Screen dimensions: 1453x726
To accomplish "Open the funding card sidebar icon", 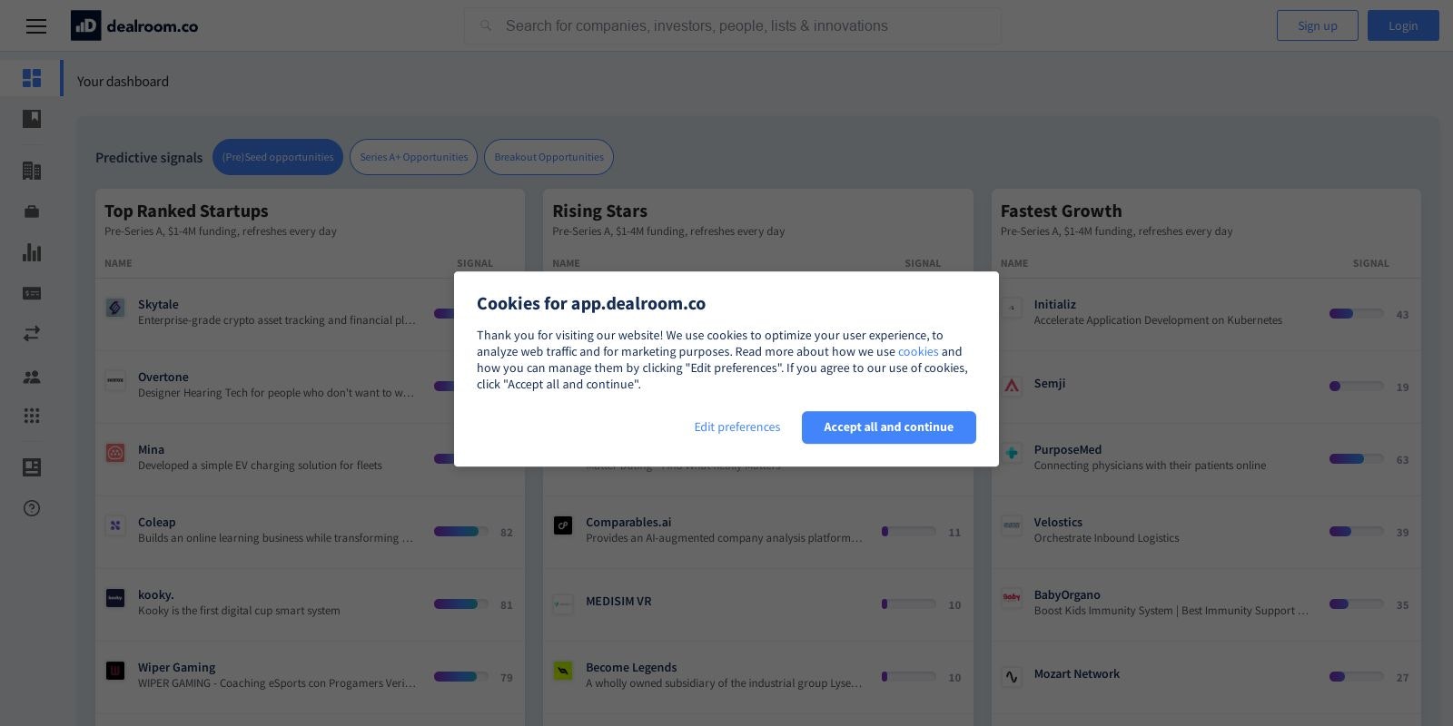I will pos(32,293).
